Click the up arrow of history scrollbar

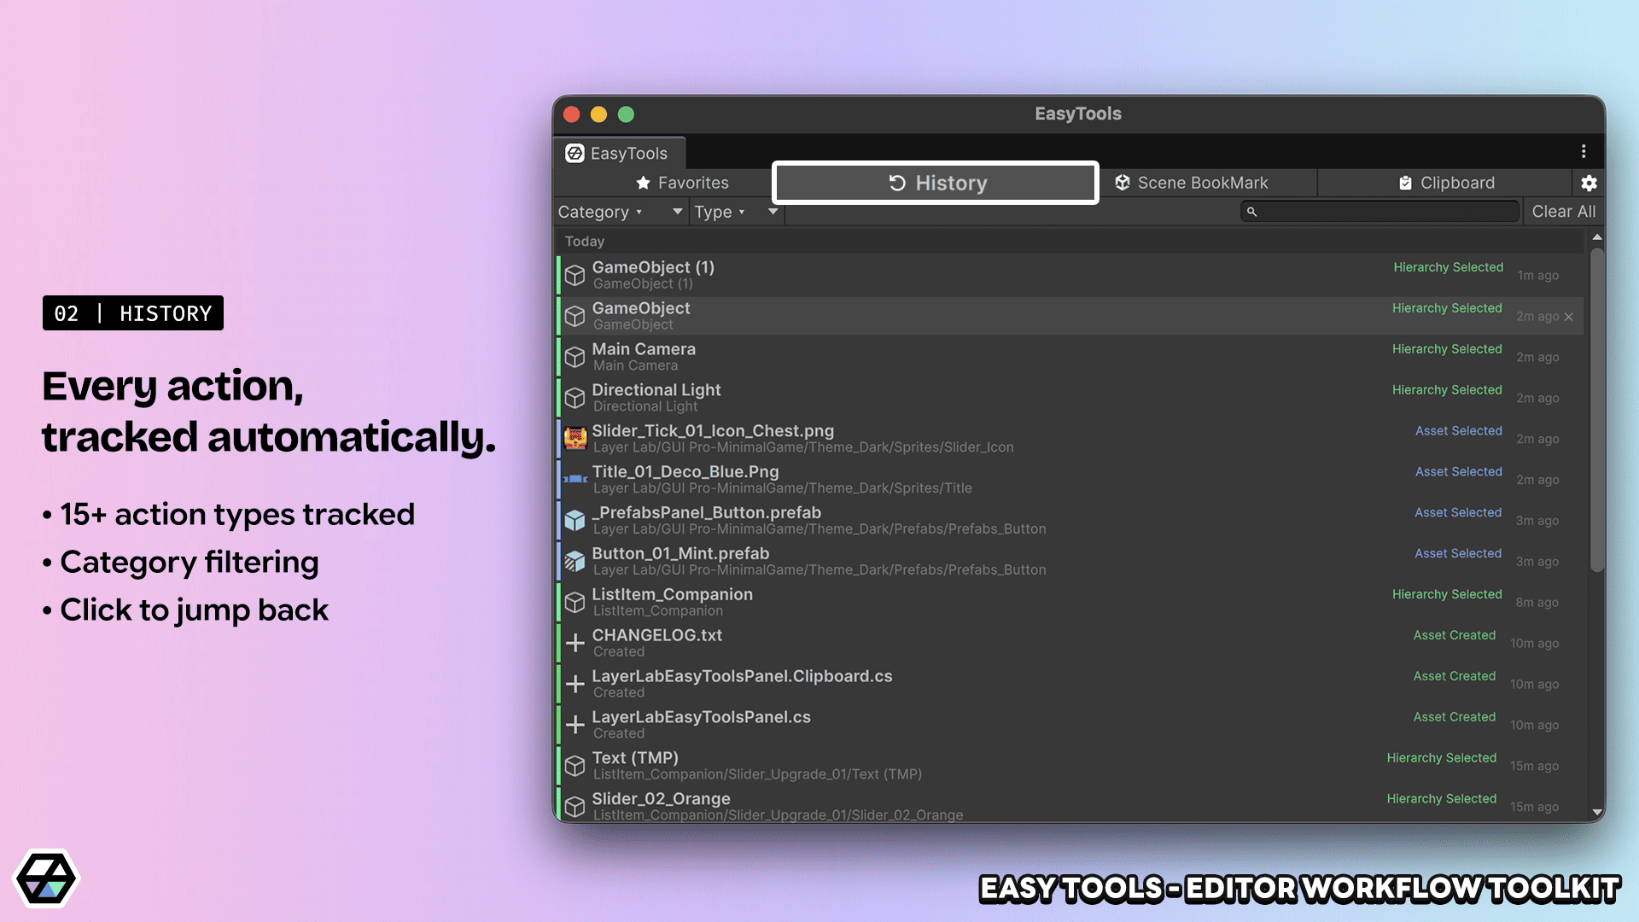(x=1596, y=237)
